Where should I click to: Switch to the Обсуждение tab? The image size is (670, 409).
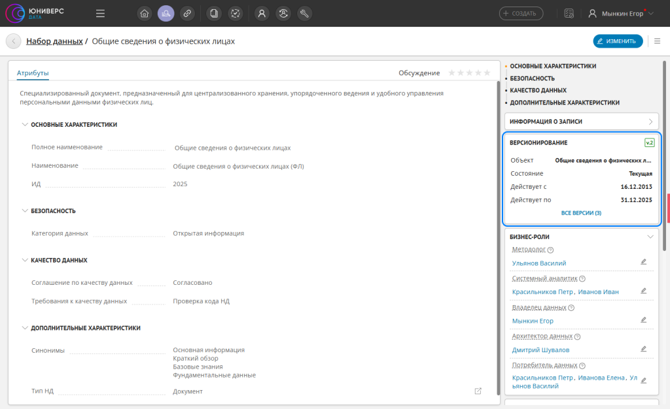tap(419, 73)
